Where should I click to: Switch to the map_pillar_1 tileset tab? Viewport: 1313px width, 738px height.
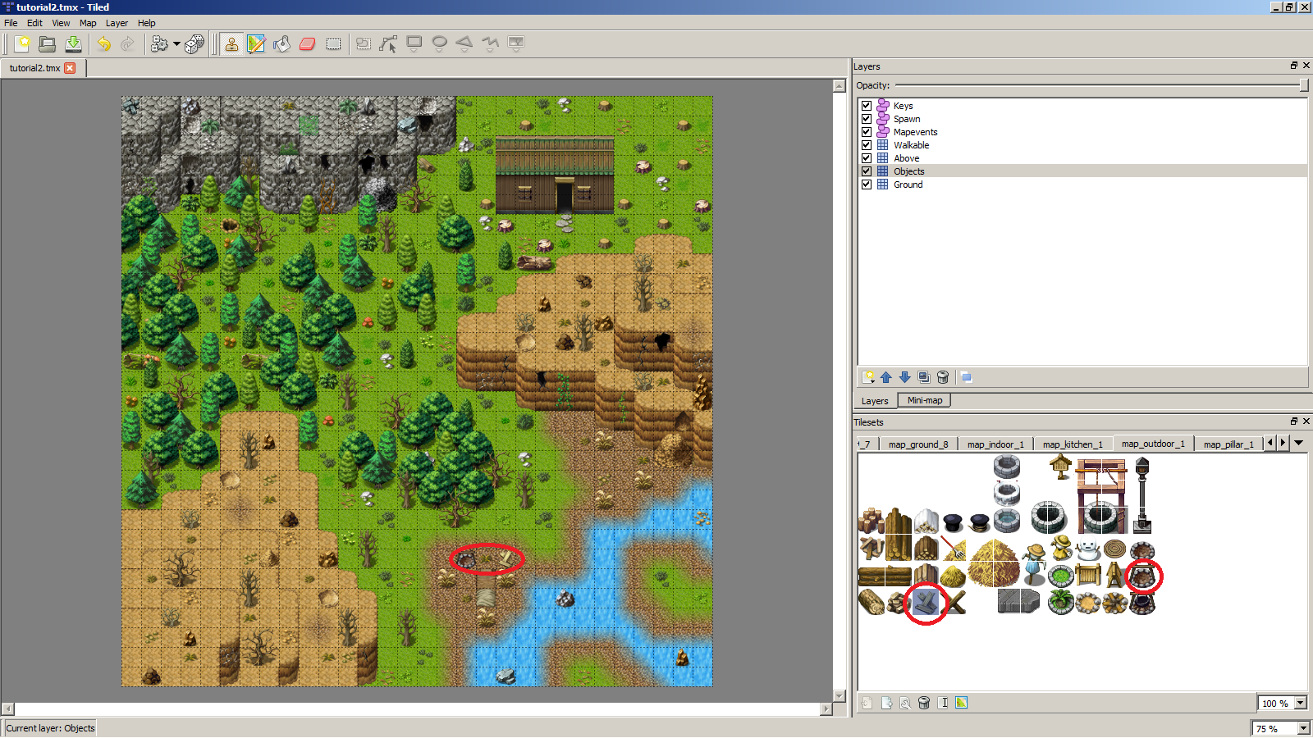click(x=1228, y=444)
